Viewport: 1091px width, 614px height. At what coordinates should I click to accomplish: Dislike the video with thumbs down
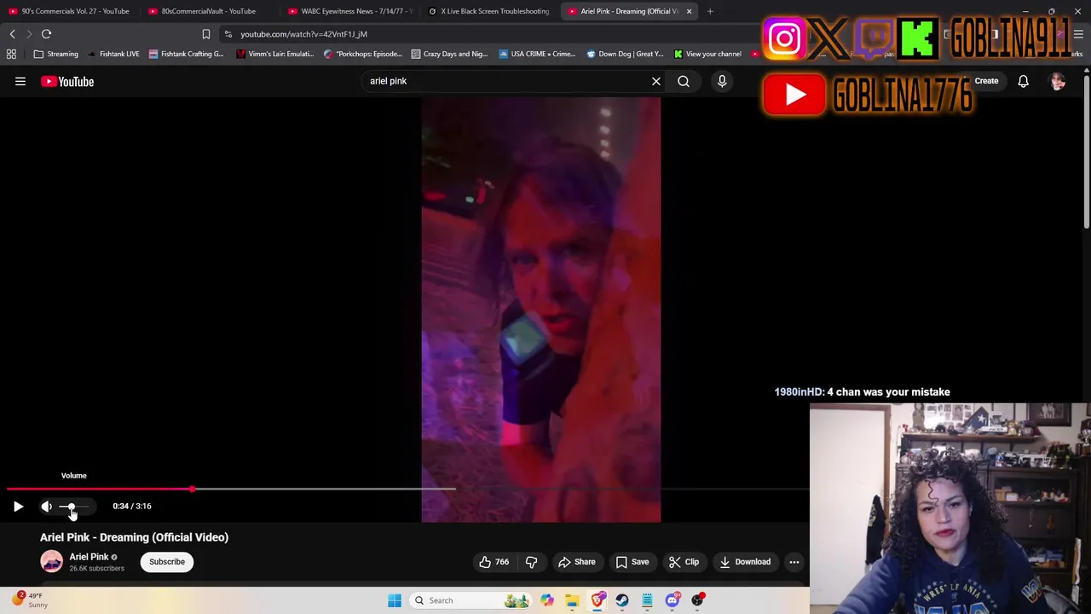click(x=531, y=562)
